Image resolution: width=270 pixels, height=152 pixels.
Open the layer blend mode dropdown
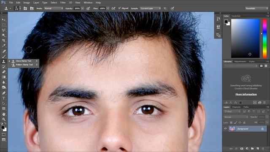(236, 117)
